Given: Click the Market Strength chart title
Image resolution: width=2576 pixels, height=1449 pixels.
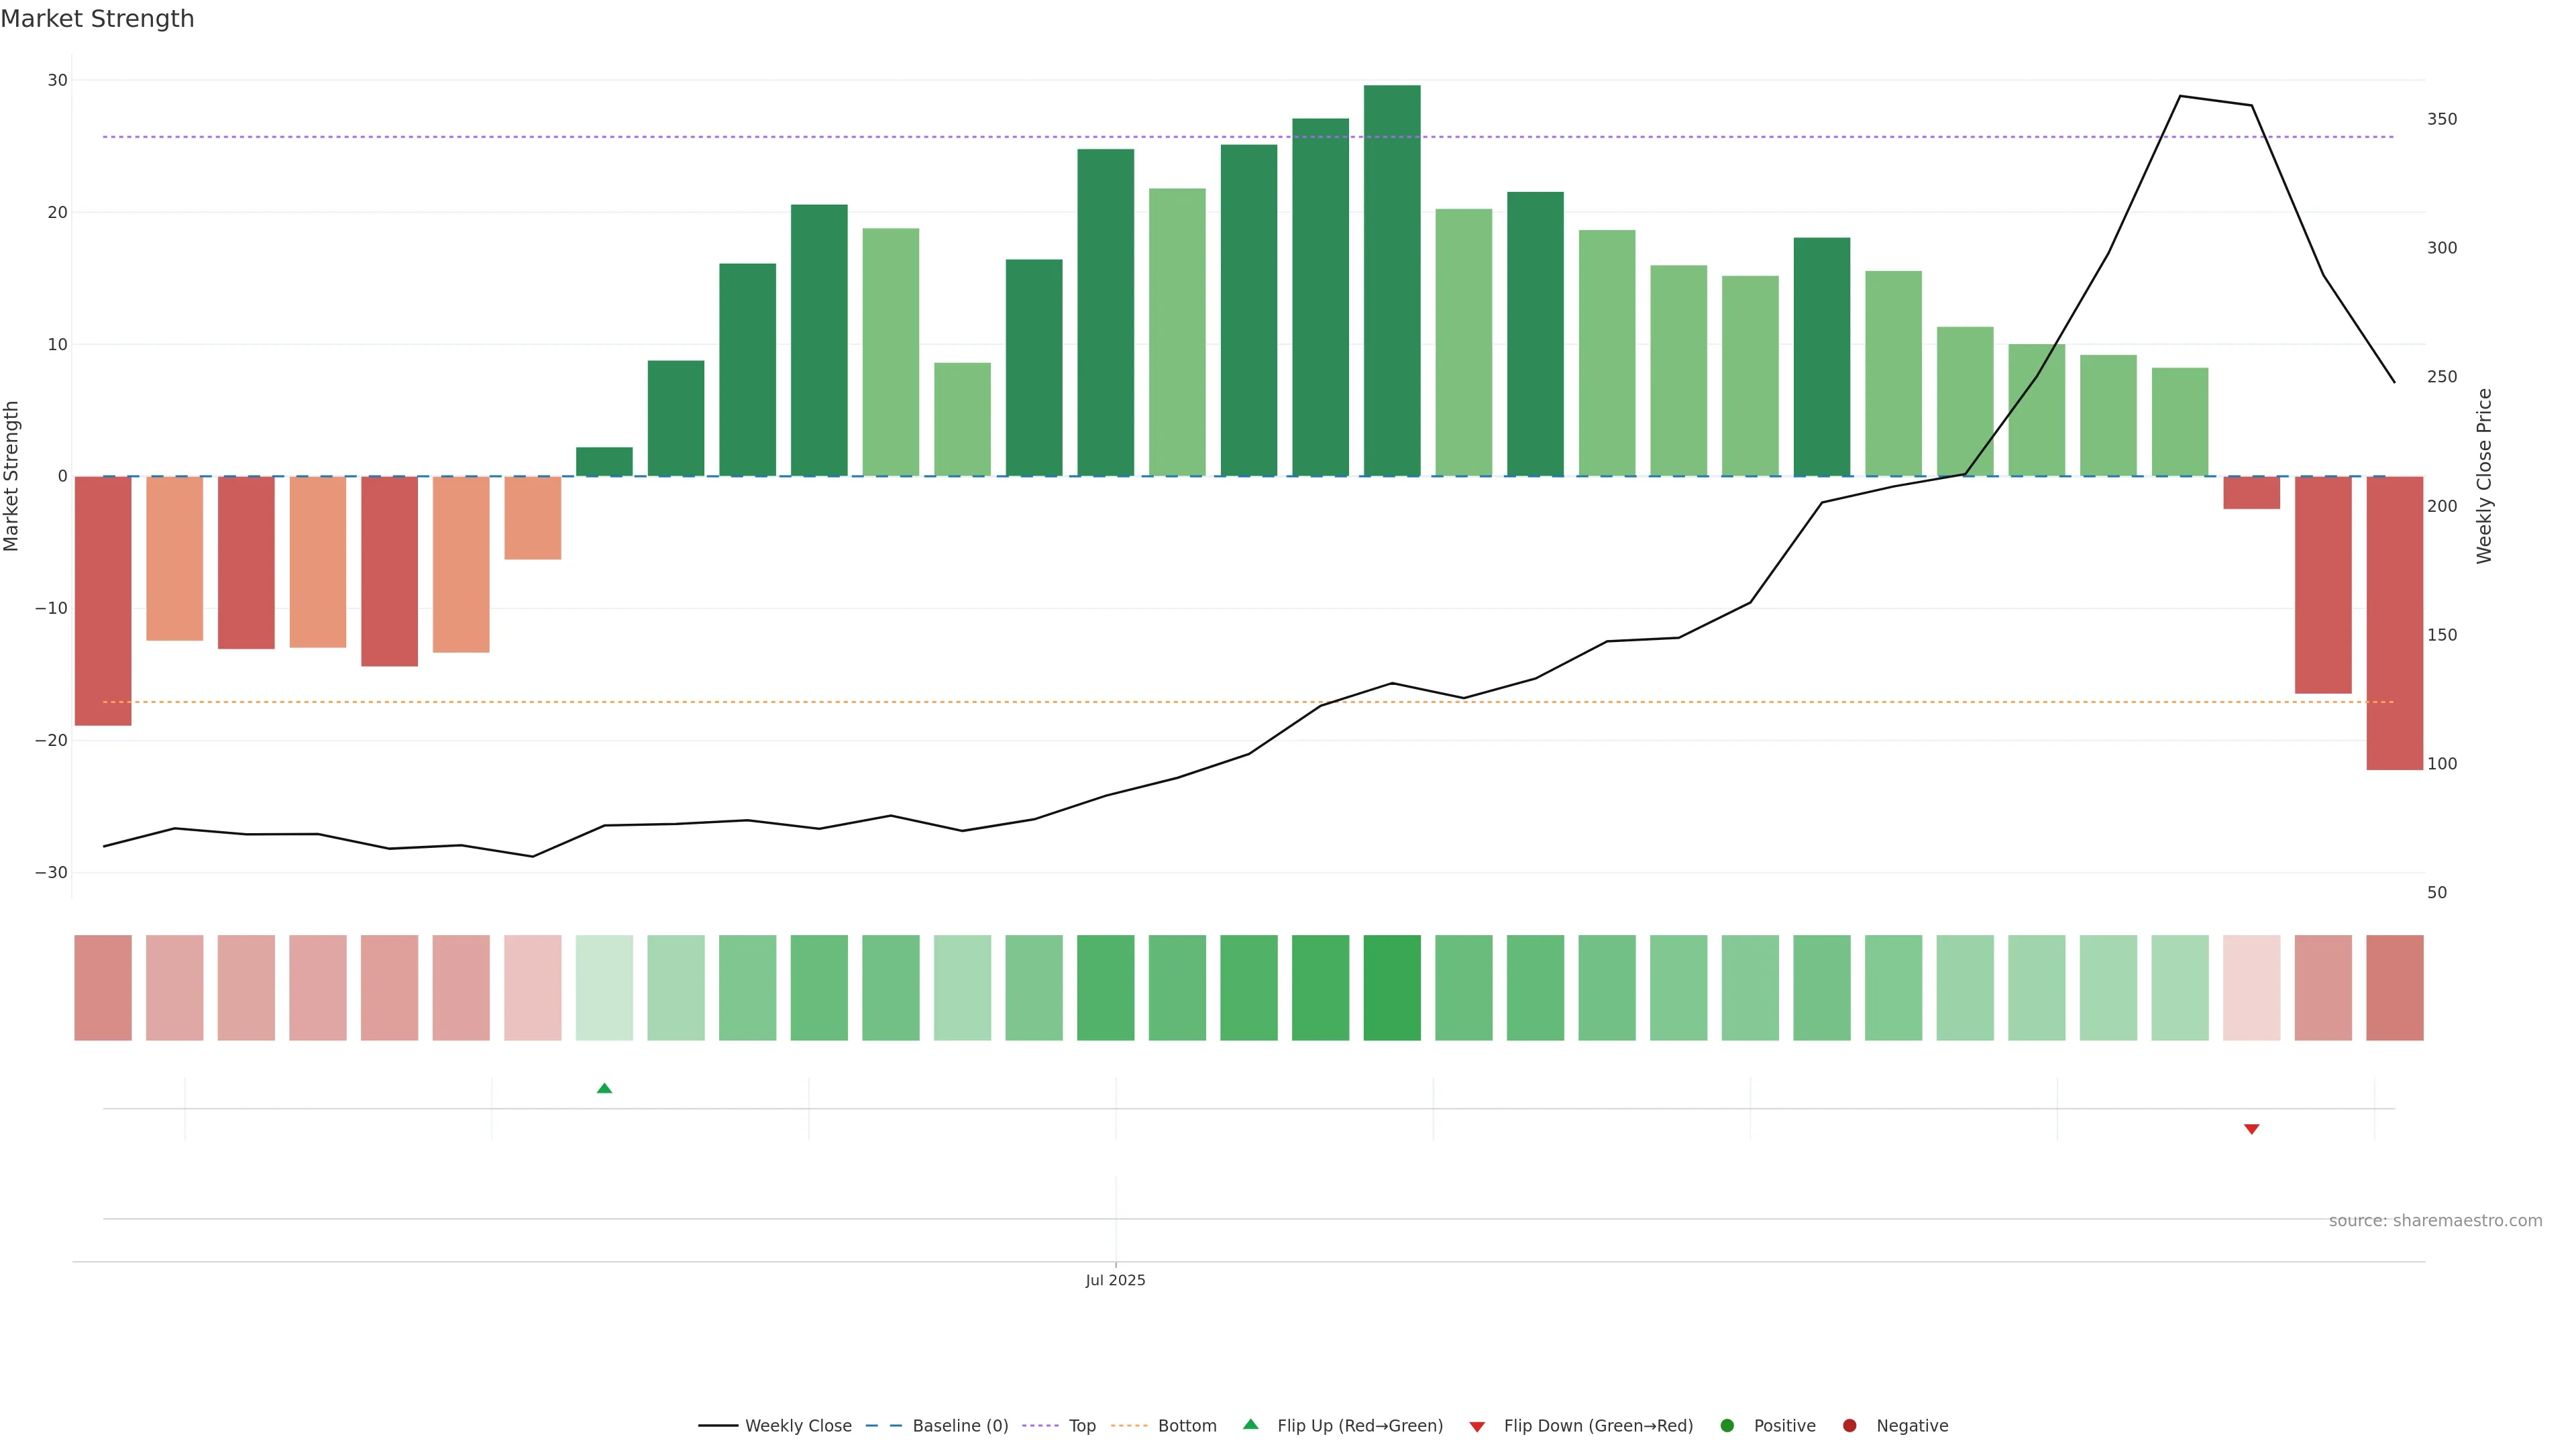Looking at the screenshot, I should (97, 19).
